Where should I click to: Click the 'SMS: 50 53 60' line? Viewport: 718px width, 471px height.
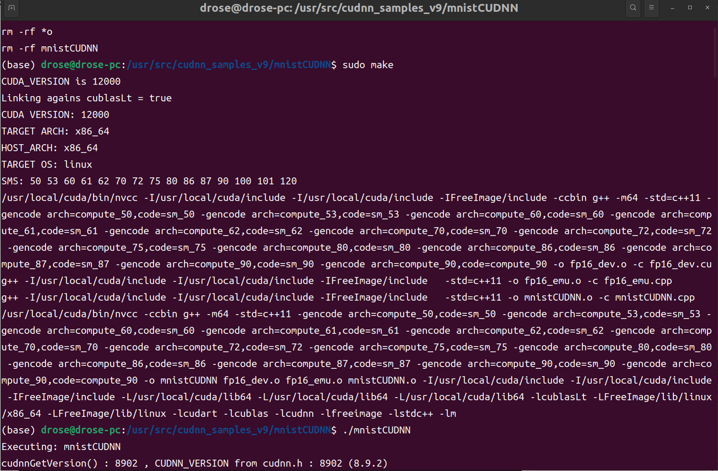pyautogui.click(x=149, y=181)
